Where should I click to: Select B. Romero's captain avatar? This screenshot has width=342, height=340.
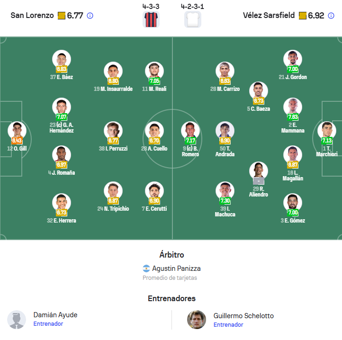click(x=190, y=131)
